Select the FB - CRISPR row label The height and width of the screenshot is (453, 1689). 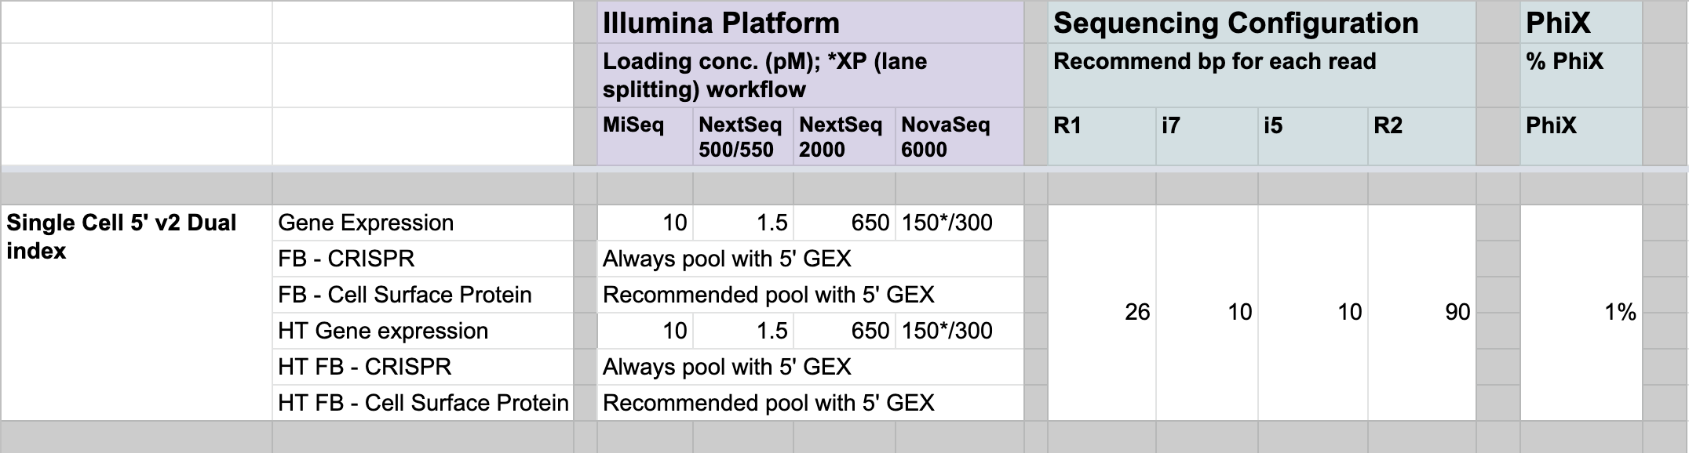coord(422,259)
